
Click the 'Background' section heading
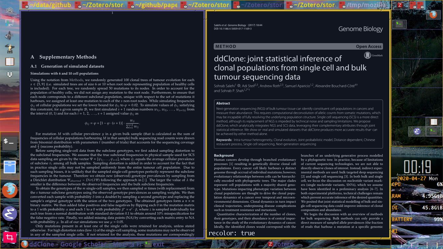[224, 155]
